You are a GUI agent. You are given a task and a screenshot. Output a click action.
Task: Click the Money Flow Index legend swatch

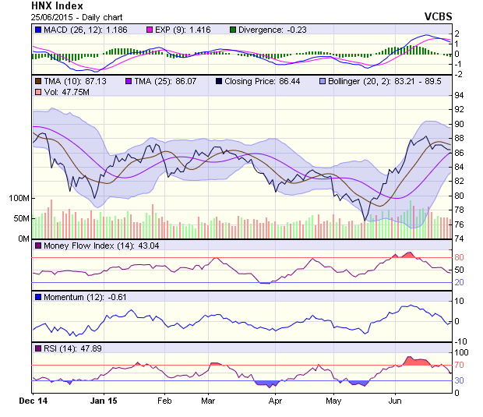tap(38, 247)
